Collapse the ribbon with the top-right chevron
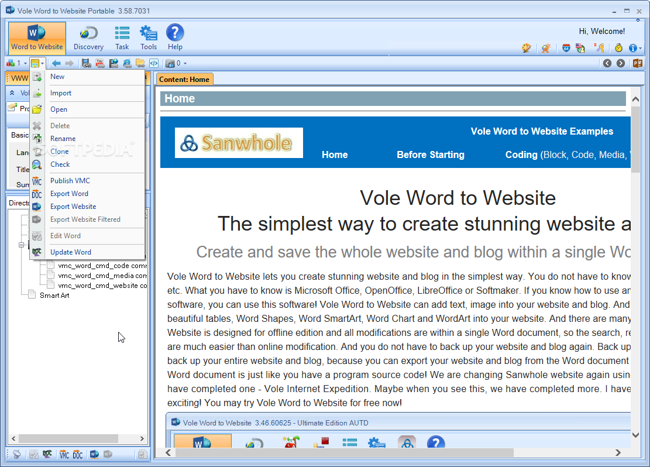This screenshot has height=467, width=650. [638, 20]
